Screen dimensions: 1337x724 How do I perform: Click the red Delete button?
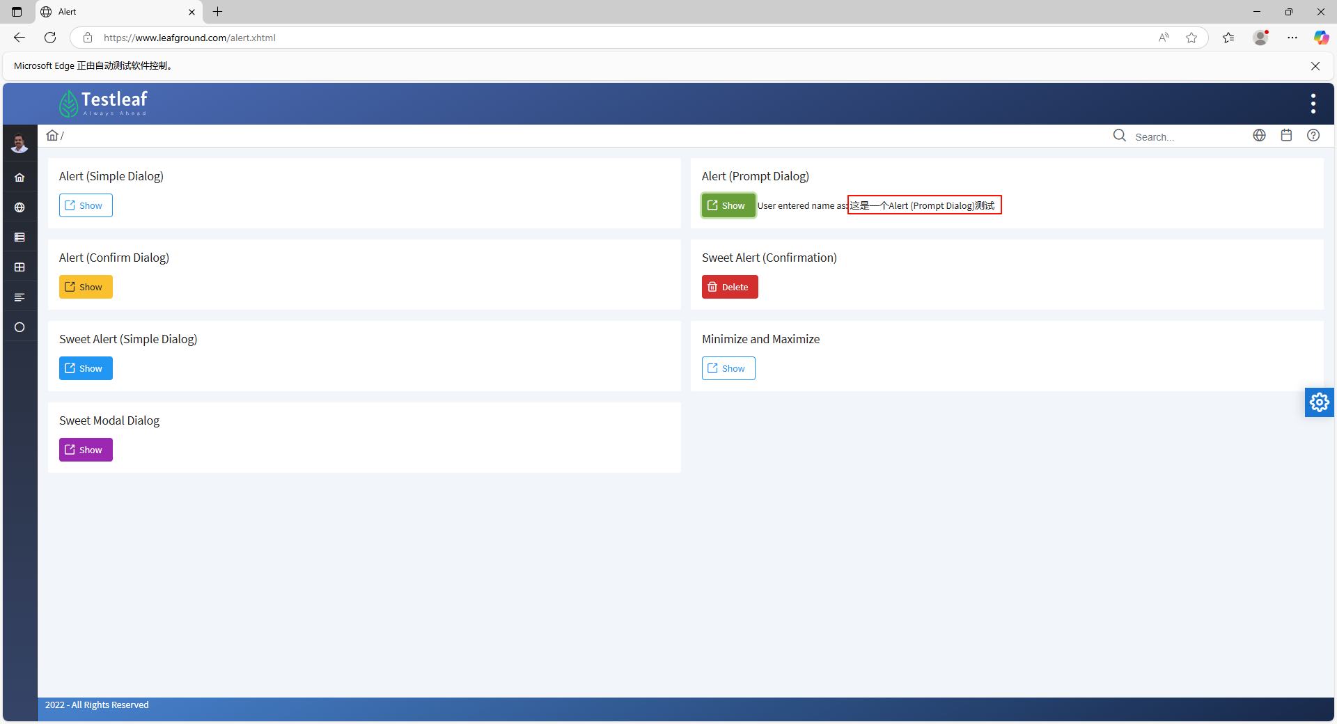coord(730,287)
